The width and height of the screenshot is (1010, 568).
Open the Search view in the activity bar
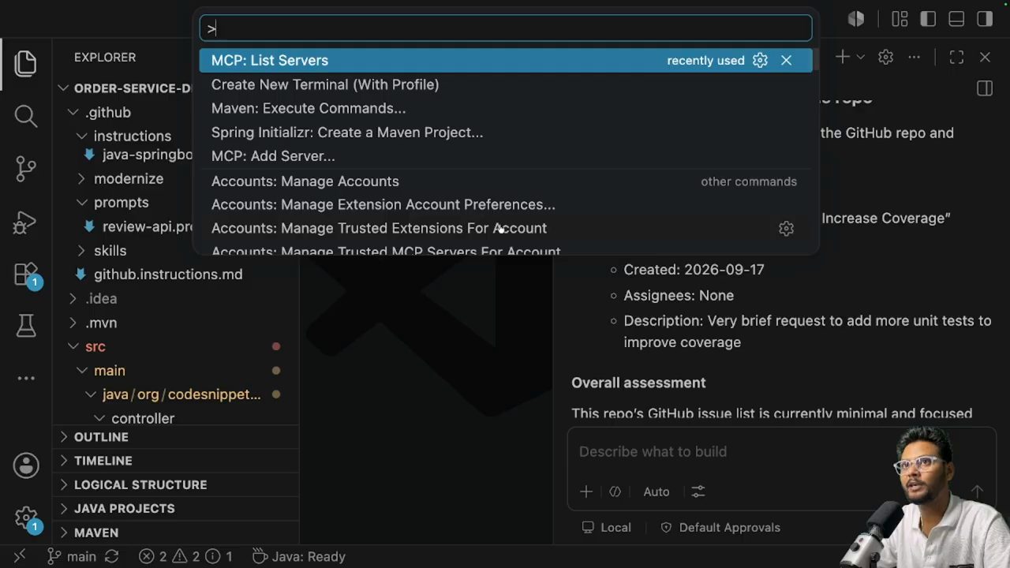[25, 116]
